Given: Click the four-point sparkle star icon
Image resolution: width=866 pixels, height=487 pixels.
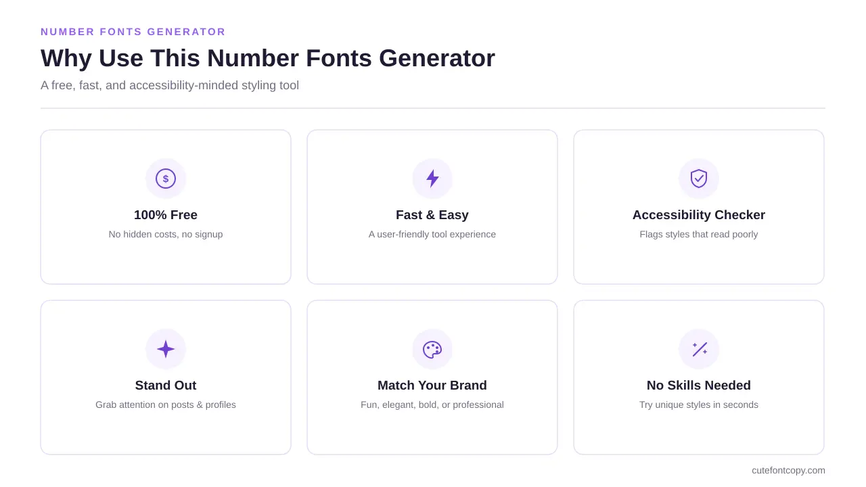Looking at the screenshot, I should tap(166, 349).
